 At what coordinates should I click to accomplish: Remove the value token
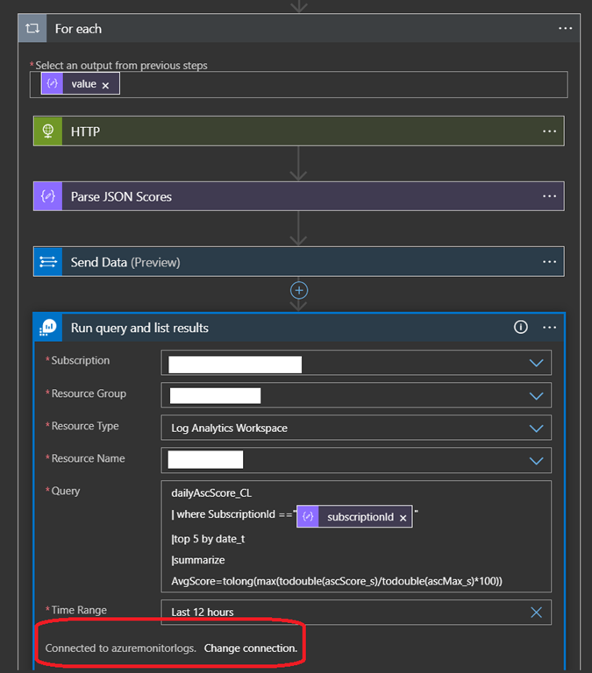coord(105,85)
